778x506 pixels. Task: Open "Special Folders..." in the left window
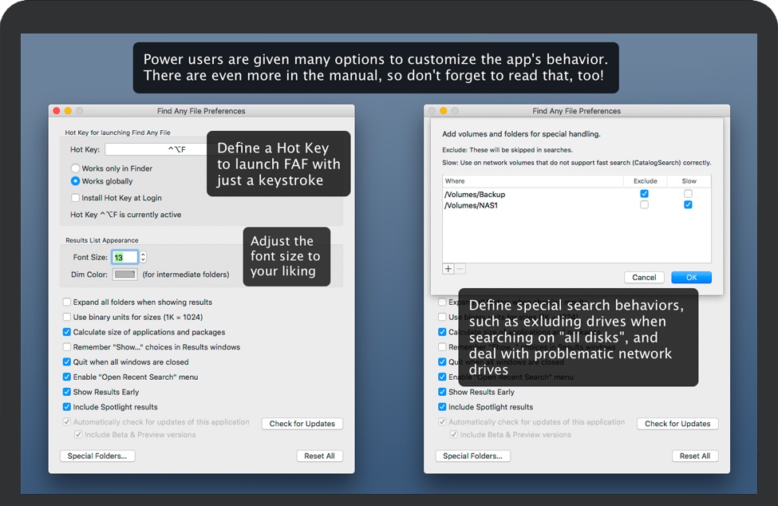pos(97,456)
